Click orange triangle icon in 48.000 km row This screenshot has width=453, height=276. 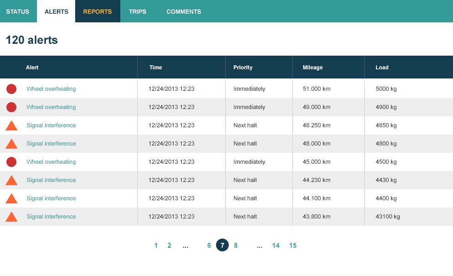pyautogui.click(x=11, y=144)
